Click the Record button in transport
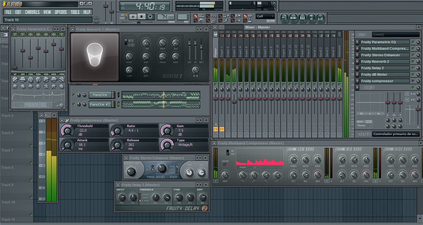This screenshot has height=225, width=423. (x=150, y=17)
